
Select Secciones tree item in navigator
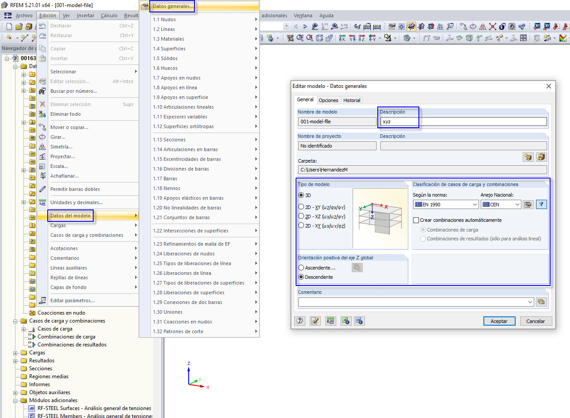[x=40, y=369]
